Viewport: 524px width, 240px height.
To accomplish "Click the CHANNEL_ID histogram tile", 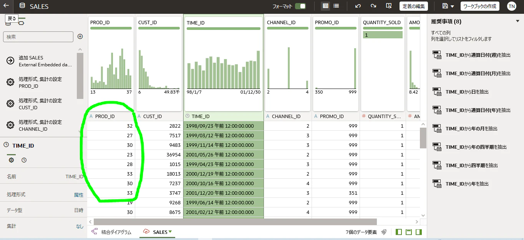I will (288, 64).
